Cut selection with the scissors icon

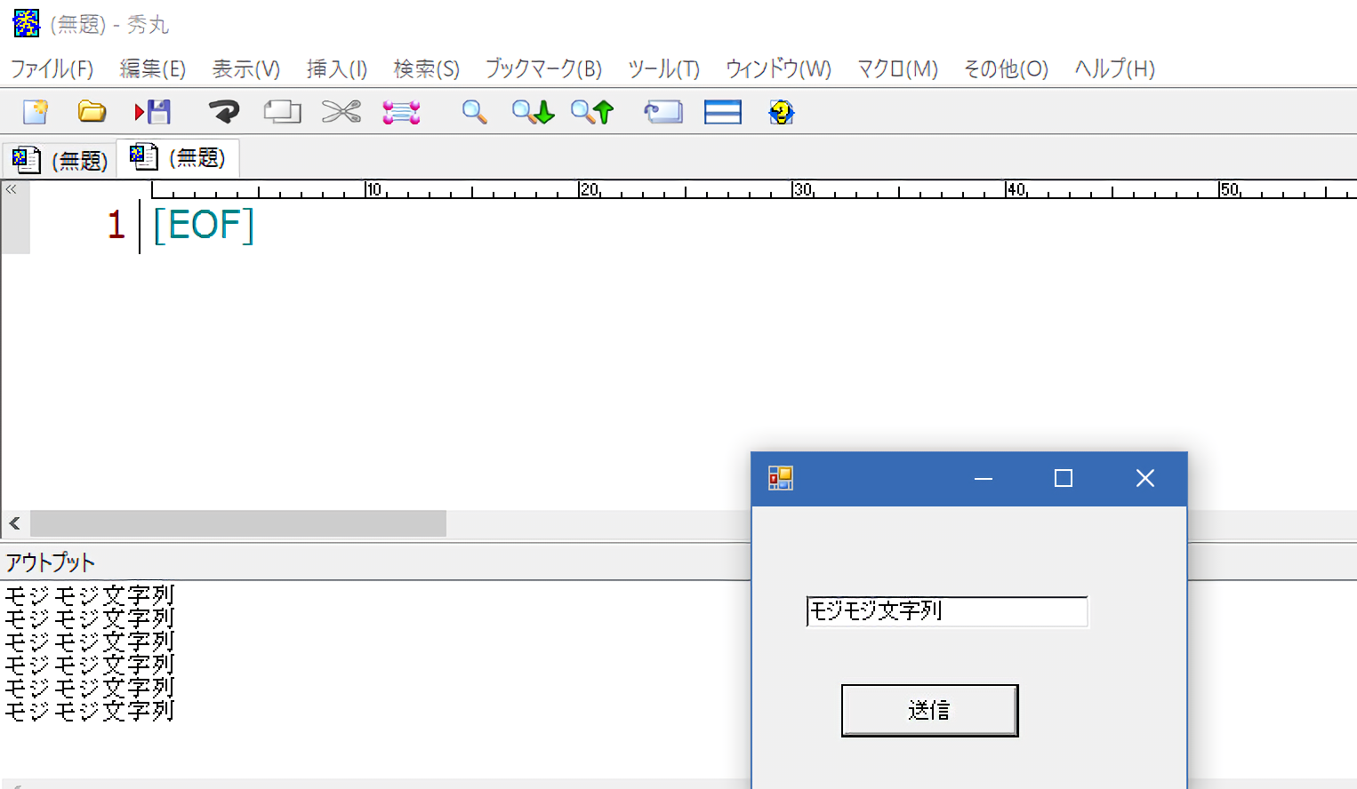(341, 112)
